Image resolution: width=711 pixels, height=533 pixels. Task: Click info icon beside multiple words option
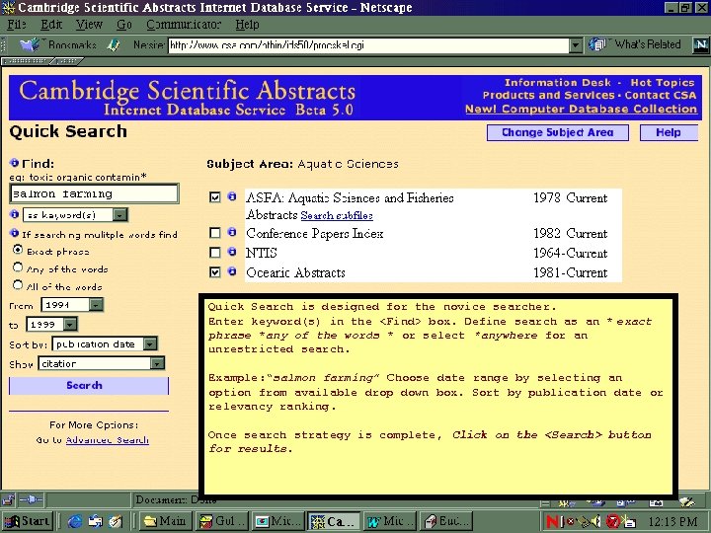[14, 233]
